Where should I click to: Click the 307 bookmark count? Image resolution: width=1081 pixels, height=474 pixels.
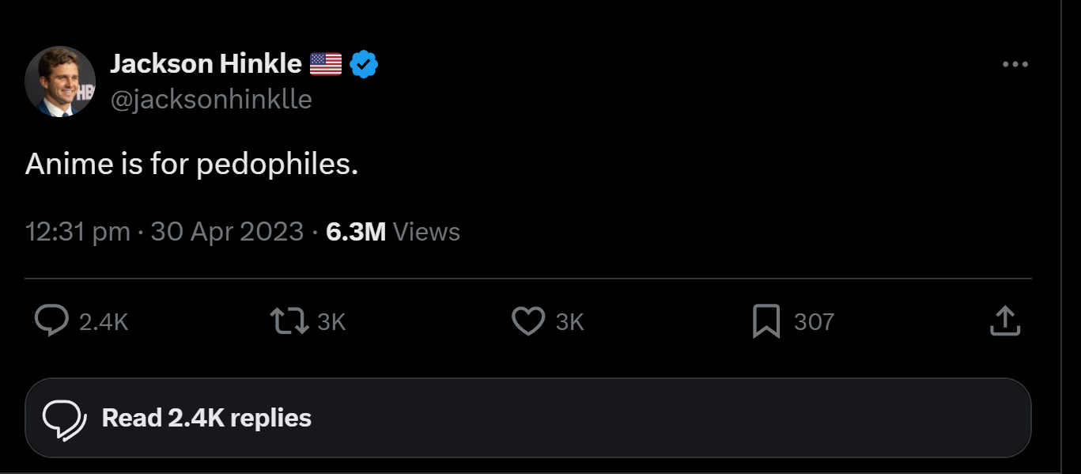814,322
